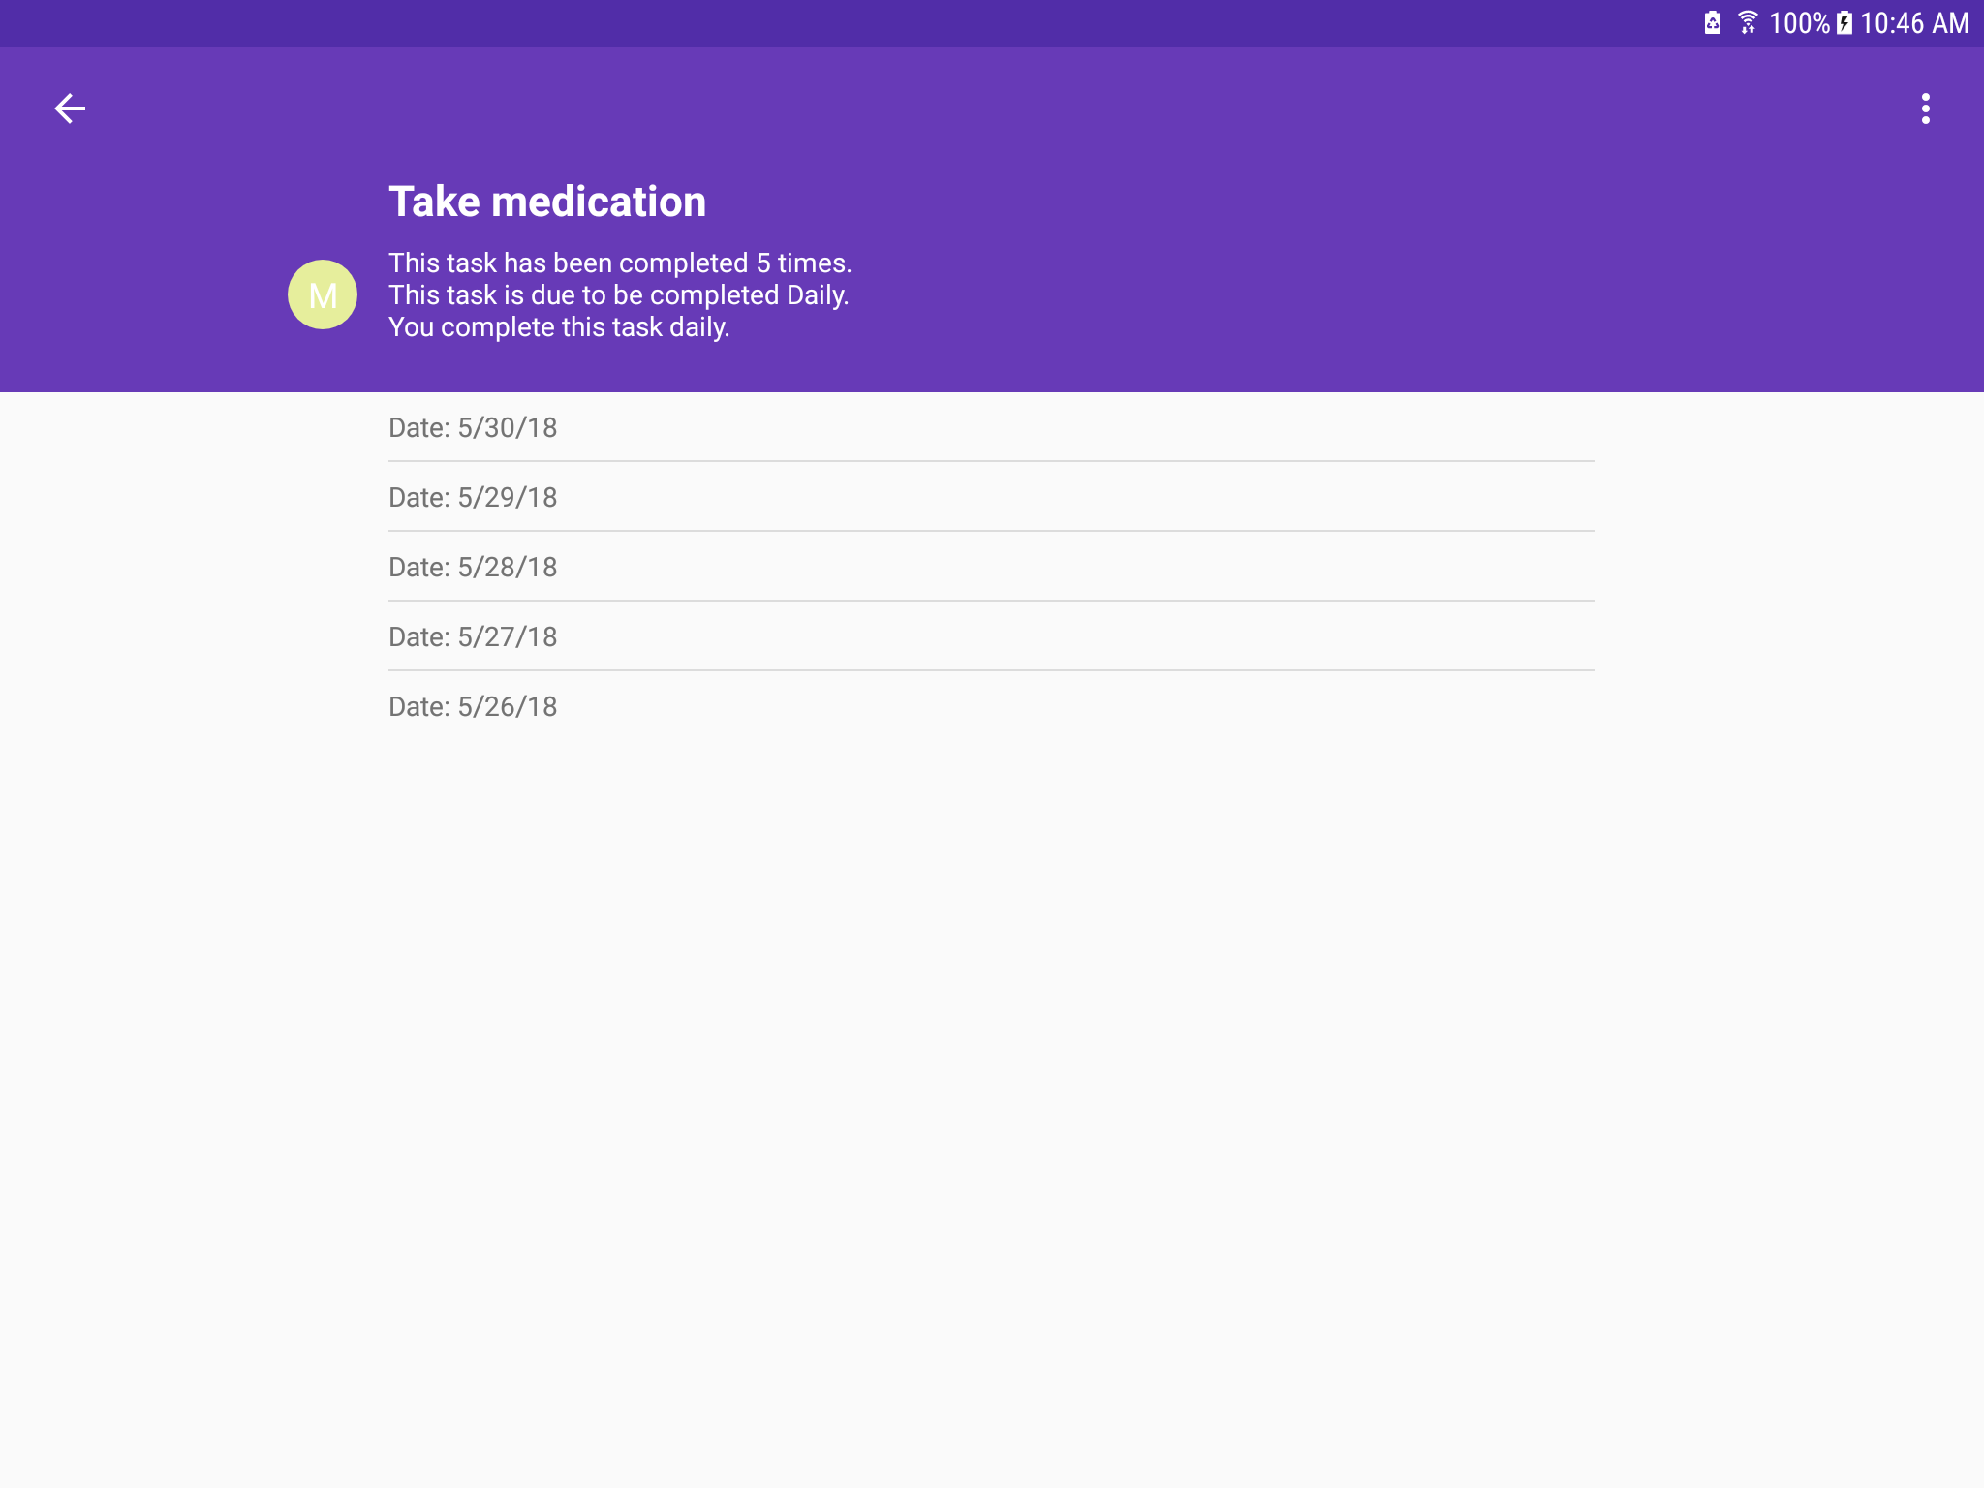This screenshot has height=1488, width=1984.
Task: Tap 'You complete this task daily.' text
Action: pyautogui.click(x=559, y=326)
